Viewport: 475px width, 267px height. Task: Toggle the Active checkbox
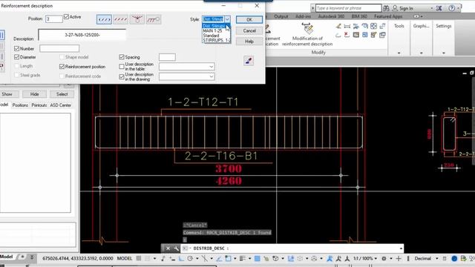pyautogui.click(x=66, y=16)
